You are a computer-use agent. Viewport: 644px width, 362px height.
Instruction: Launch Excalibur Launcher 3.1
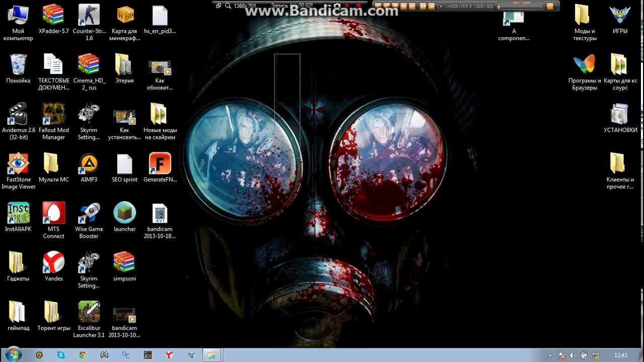tap(89, 319)
